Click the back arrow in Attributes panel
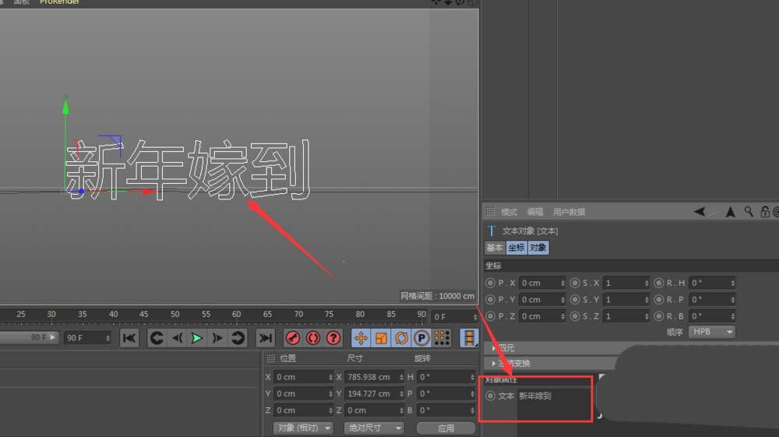 [700, 212]
